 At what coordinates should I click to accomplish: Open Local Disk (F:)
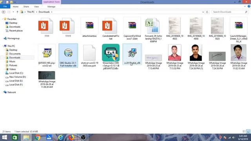16,85
